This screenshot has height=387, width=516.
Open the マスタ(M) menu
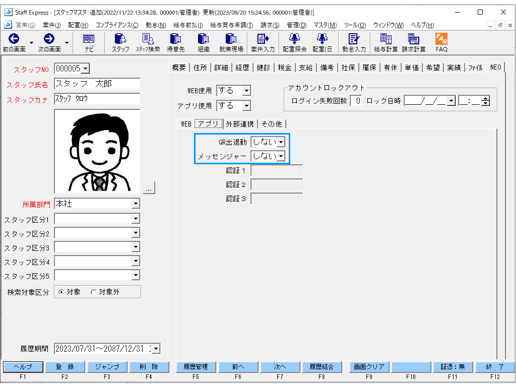[x=325, y=25]
